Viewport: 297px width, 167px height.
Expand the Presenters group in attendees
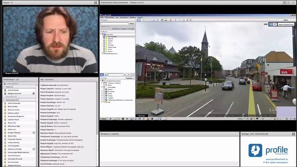[x=4, y=96]
